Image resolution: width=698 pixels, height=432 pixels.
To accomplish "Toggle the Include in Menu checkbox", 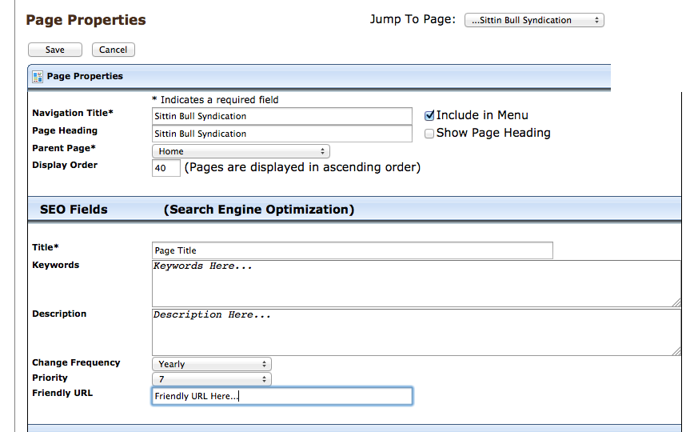I will pos(429,116).
